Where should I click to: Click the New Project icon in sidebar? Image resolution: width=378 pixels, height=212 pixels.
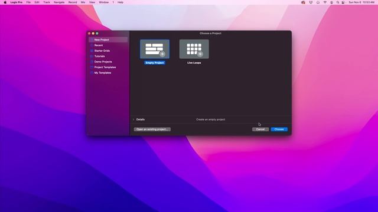pos(92,39)
